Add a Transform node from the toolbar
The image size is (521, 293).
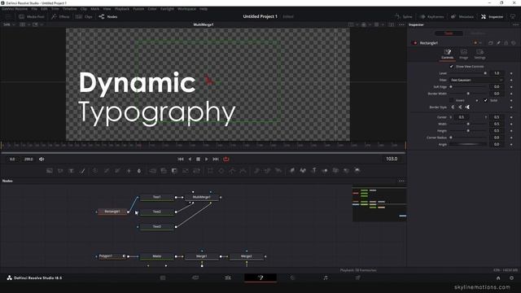pos(196,171)
